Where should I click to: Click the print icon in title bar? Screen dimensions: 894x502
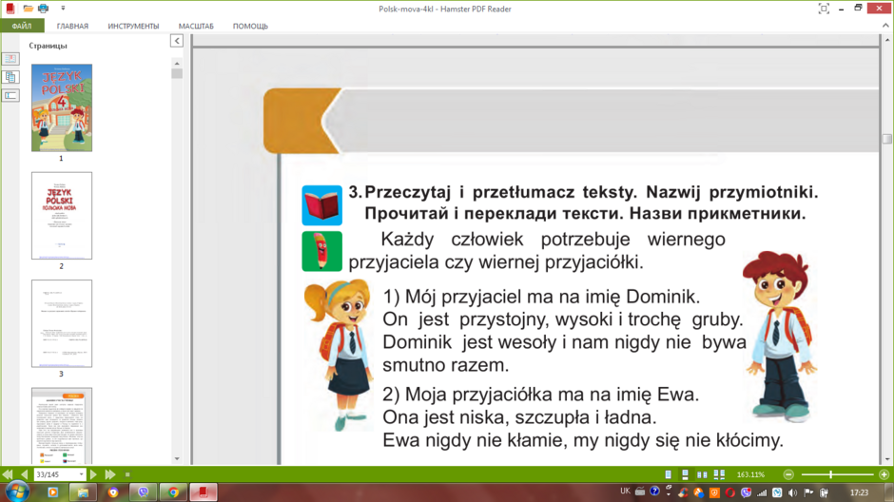coord(44,9)
